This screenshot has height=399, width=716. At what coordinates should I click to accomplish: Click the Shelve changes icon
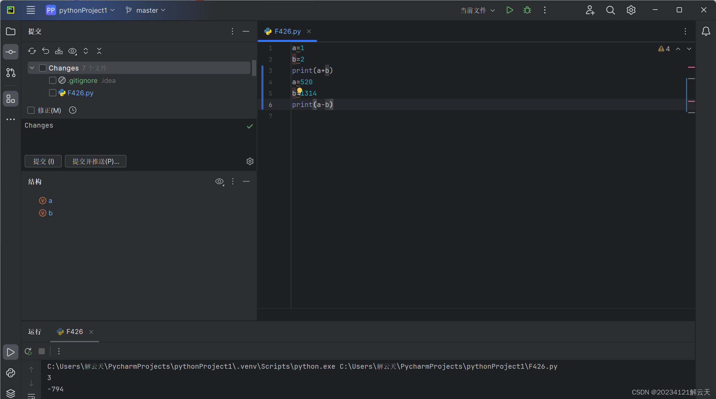coord(59,51)
